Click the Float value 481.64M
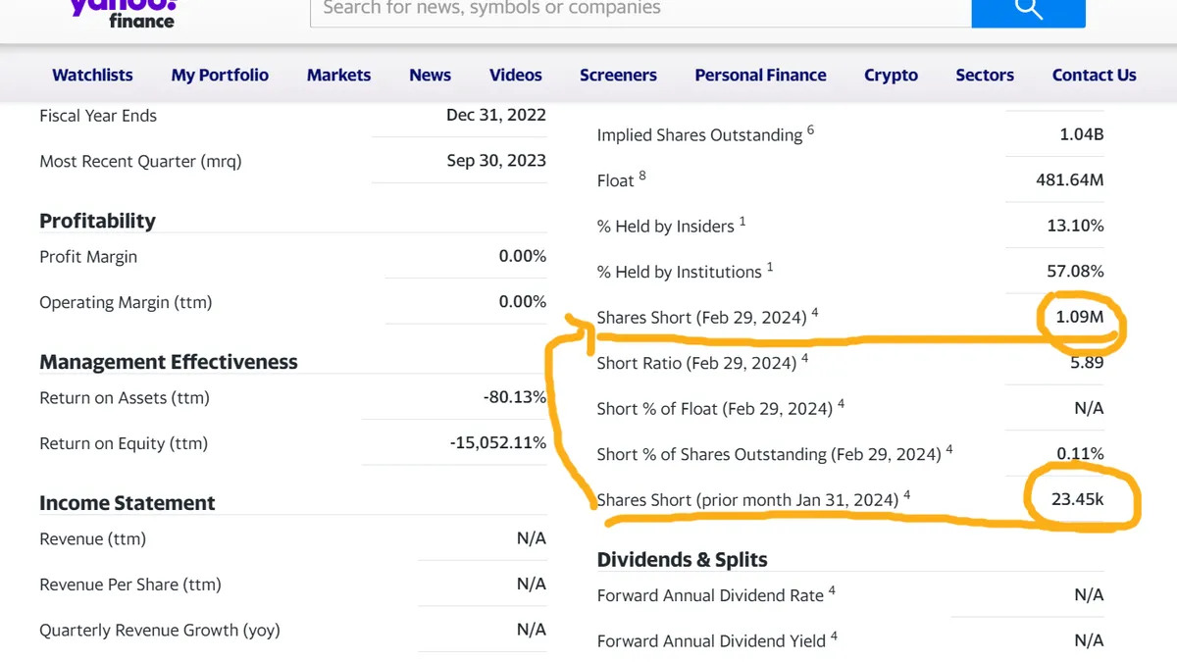Image resolution: width=1177 pixels, height=662 pixels. (1069, 180)
